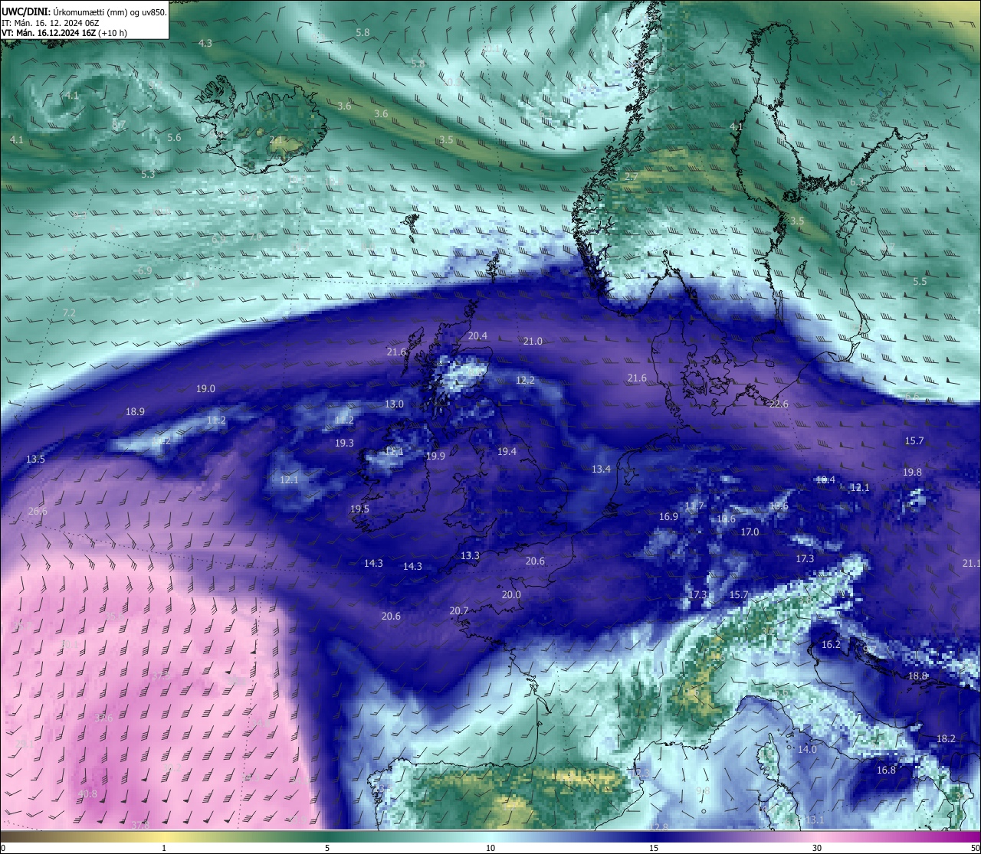Click the 5.3 value label
981x854 pixels.
[x=148, y=175]
